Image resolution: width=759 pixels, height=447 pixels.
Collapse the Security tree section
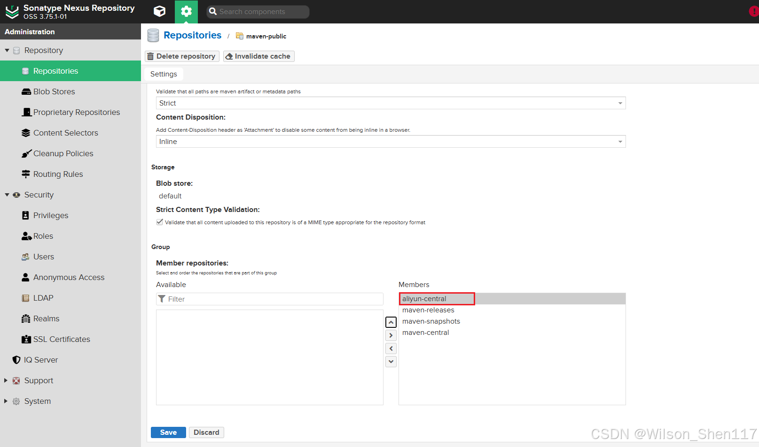pos(7,195)
